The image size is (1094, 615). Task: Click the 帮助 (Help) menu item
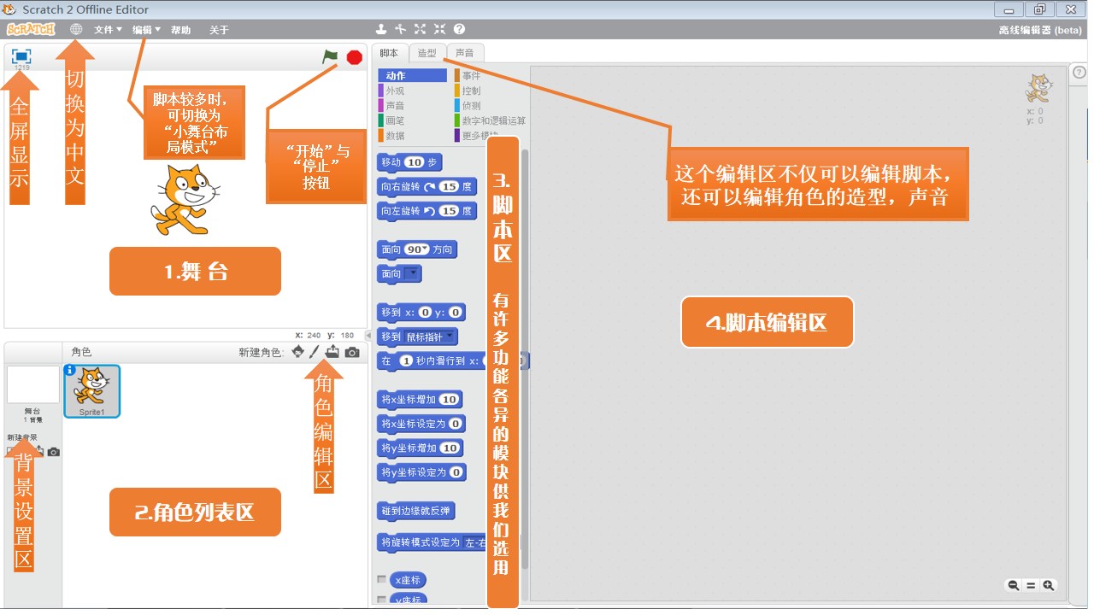(180, 30)
